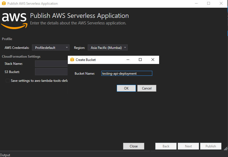Click the Profile section heading

tap(7, 39)
